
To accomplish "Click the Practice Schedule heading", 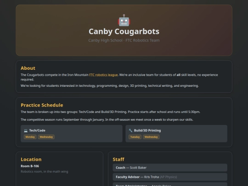I will [x=42, y=105].
